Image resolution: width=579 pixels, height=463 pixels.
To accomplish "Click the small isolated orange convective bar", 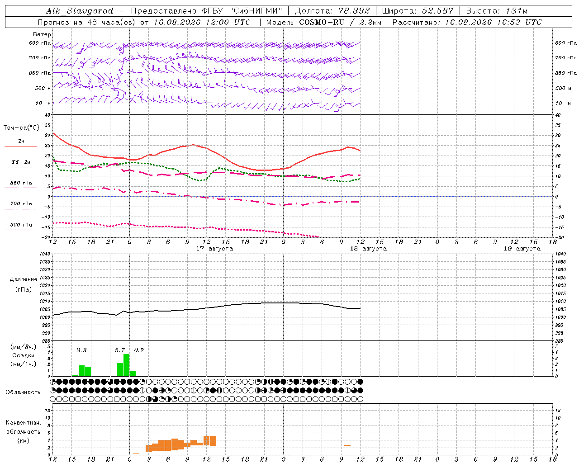I will coord(347,445).
